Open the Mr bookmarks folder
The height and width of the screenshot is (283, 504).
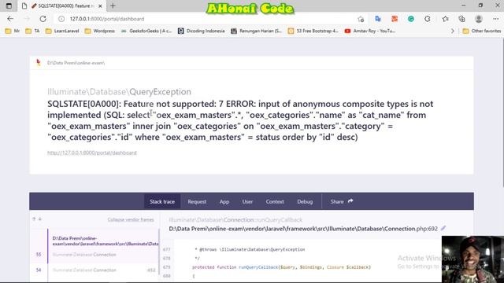point(13,31)
